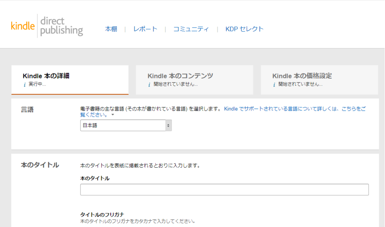Go to コミュニティ page
The height and width of the screenshot is (227, 385).
(x=191, y=29)
